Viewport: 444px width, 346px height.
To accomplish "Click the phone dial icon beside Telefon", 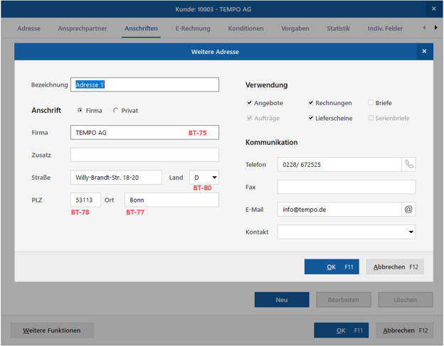I will tap(408, 164).
